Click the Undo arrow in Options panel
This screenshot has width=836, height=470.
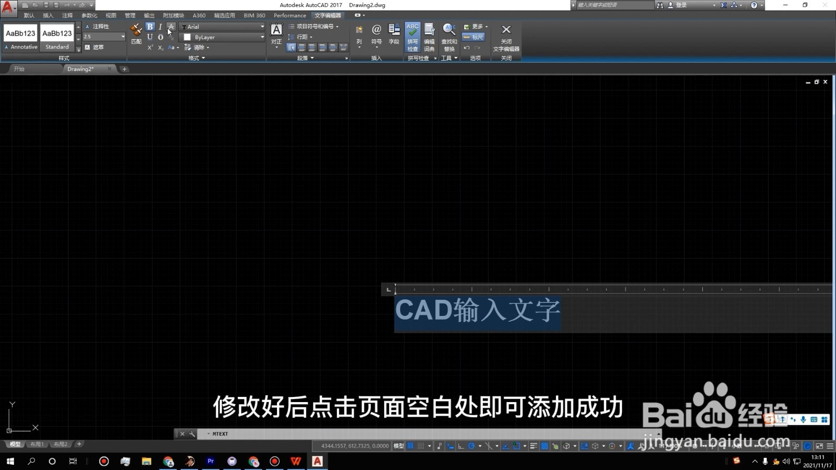pos(467,48)
